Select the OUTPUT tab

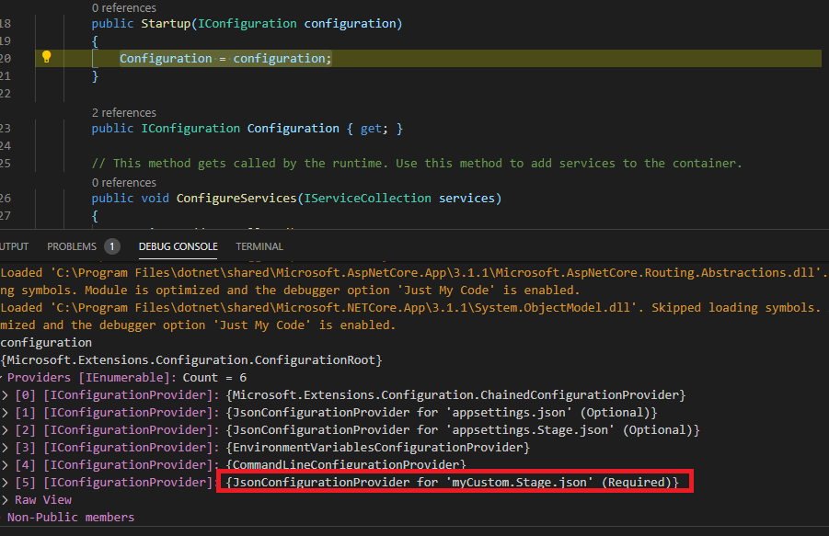[12, 245]
